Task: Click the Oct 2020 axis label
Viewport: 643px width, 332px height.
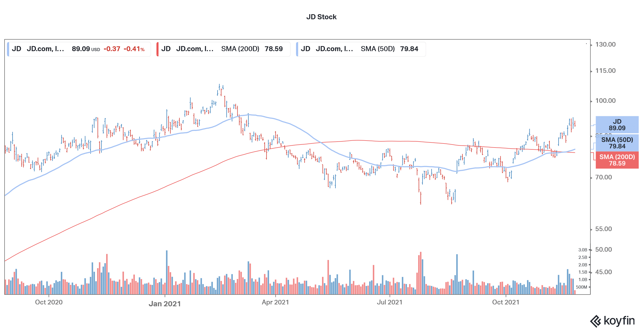Action: point(49,302)
